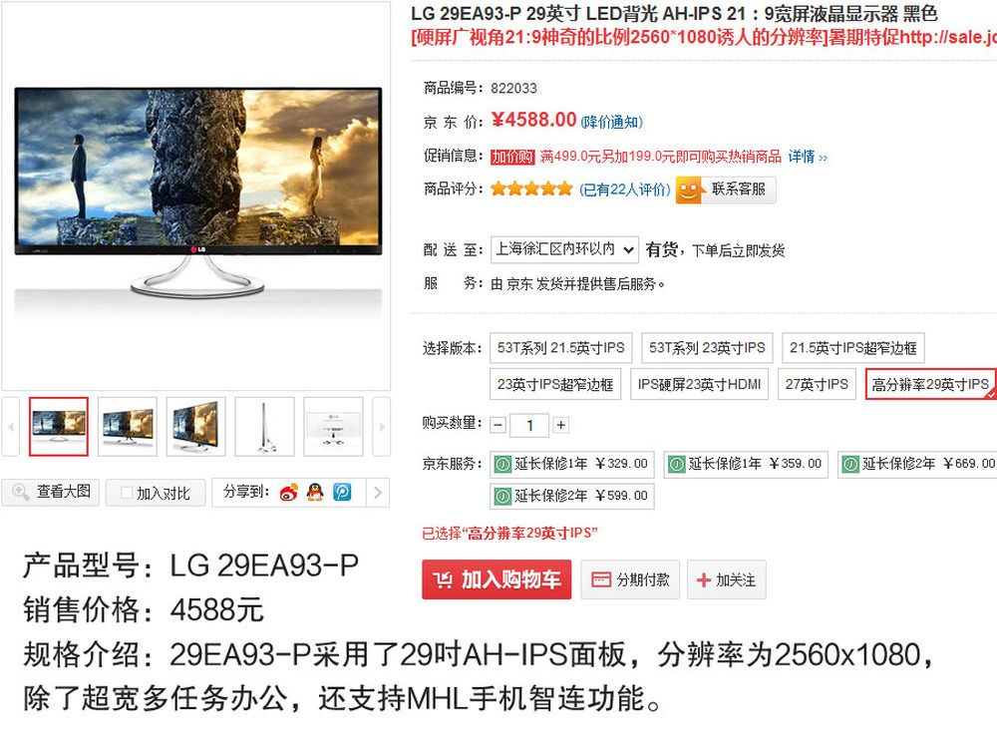This screenshot has width=997, height=748.
Task: Share product via QQ penguin icon
Action: pyautogui.click(x=315, y=492)
